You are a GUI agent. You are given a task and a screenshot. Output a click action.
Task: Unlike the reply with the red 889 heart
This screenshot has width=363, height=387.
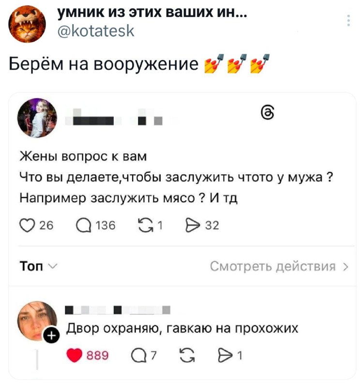click(x=74, y=355)
